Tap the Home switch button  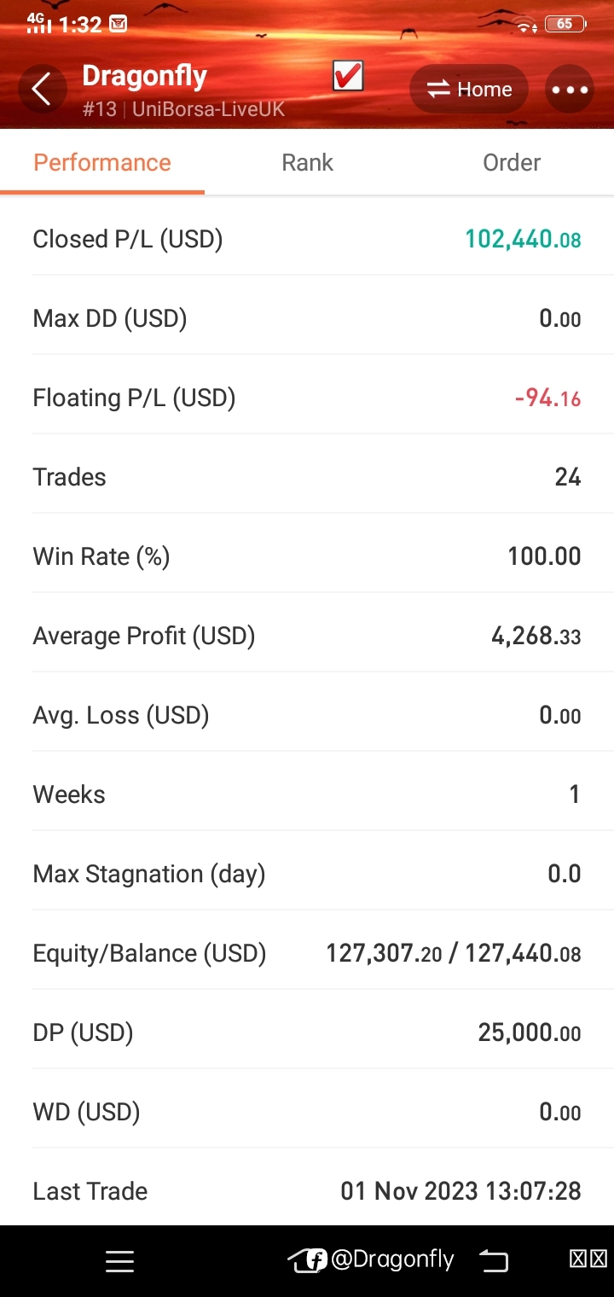click(469, 90)
